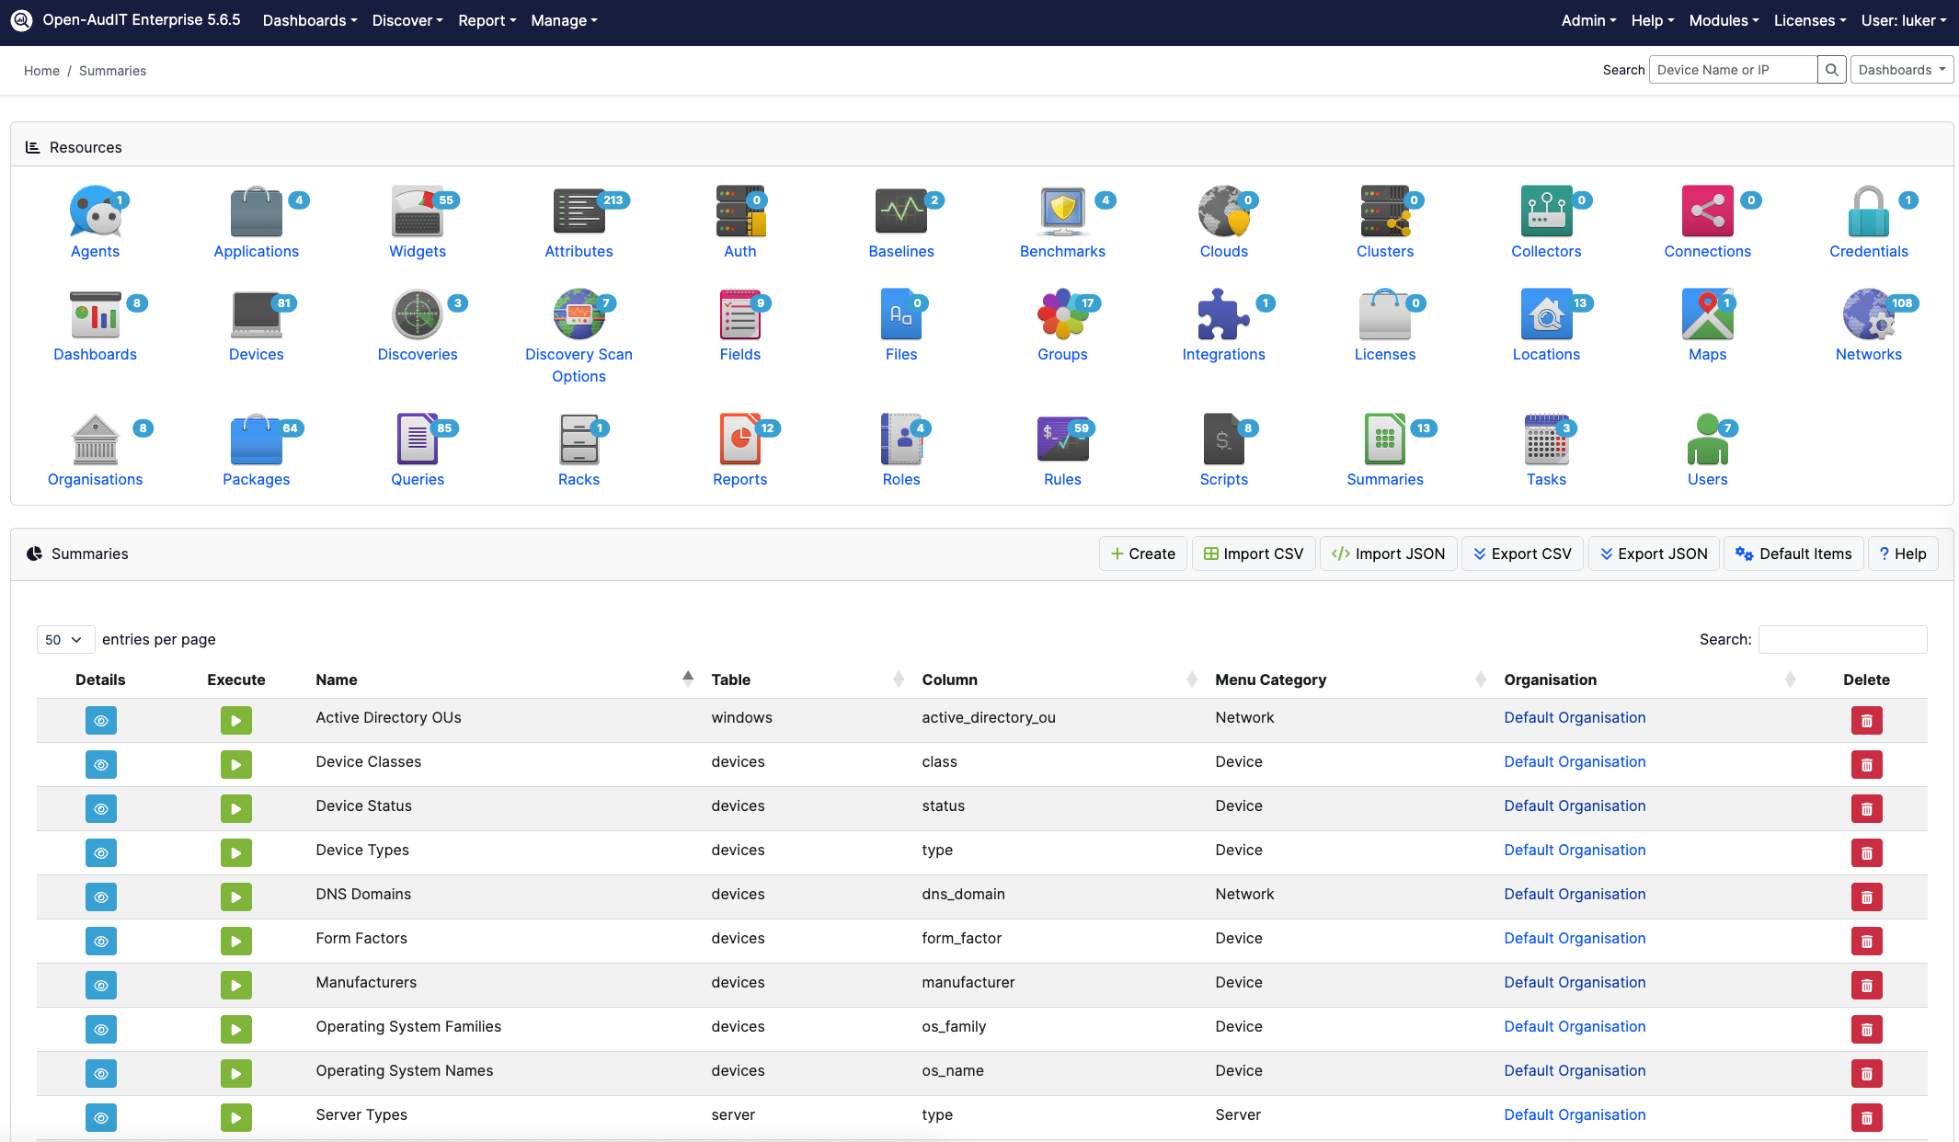View details of the DNS Domains summary
The width and height of the screenshot is (1959, 1142).
click(100, 896)
